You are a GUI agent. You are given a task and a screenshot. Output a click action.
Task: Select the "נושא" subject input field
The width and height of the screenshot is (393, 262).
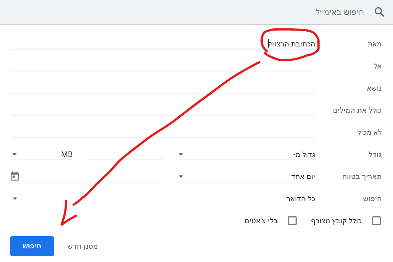162,88
